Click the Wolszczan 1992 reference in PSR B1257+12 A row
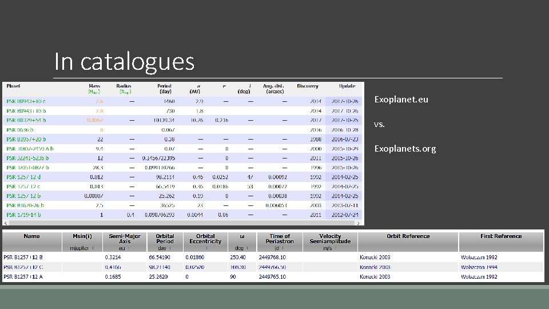This screenshot has height=309, width=549. coord(479,277)
